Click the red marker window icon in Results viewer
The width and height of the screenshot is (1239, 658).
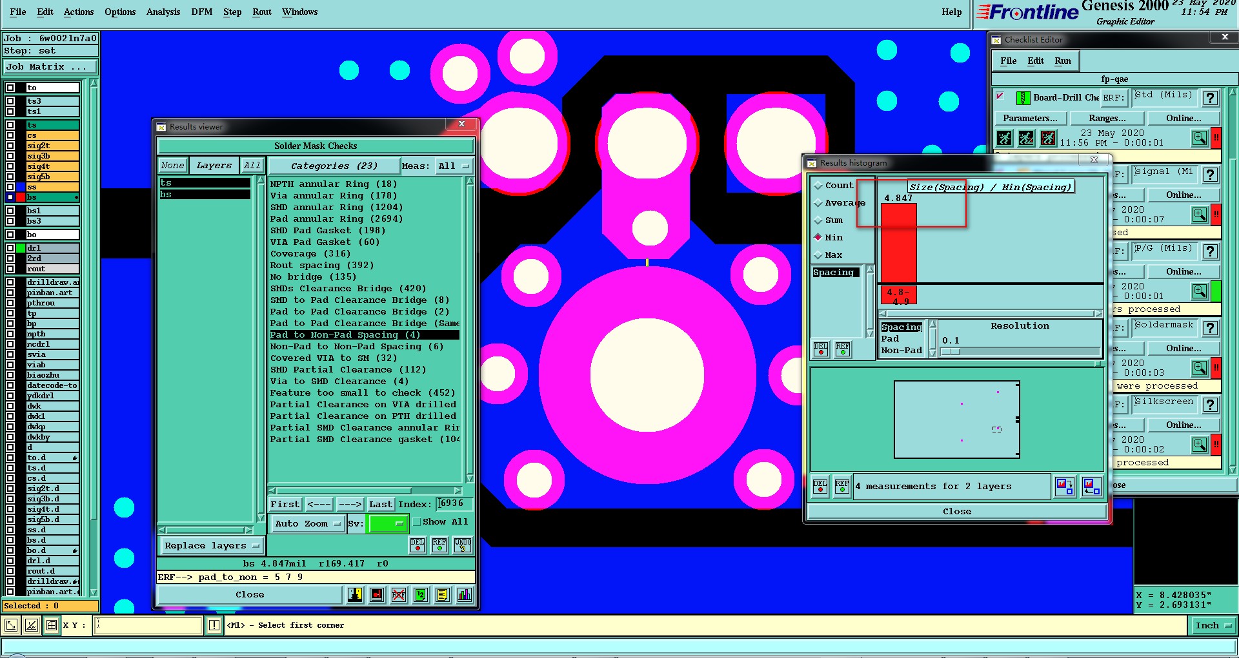point(377,594)
